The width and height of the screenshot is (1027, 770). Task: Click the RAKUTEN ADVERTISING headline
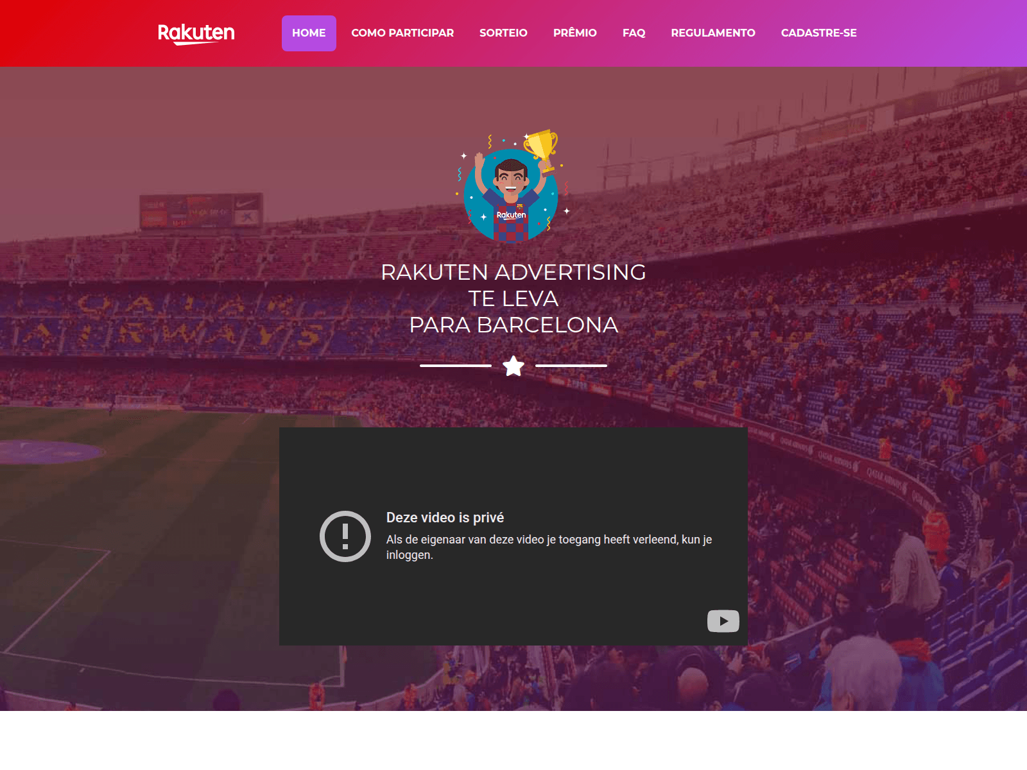point(513,272)
